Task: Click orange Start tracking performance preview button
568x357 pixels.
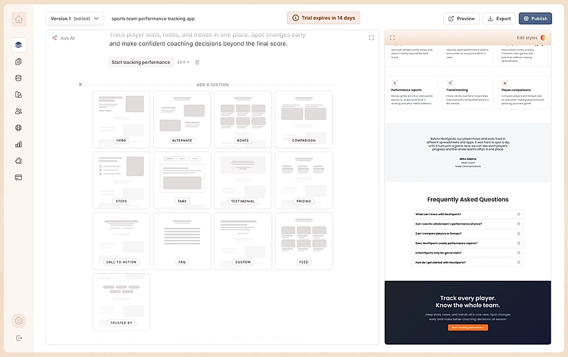Action: (x=467, y=327)
